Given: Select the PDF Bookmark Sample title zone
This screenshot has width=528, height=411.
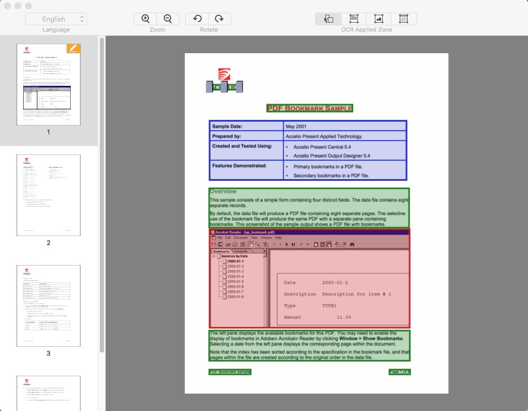Looking at the screenshot, I should click(309, 108).
